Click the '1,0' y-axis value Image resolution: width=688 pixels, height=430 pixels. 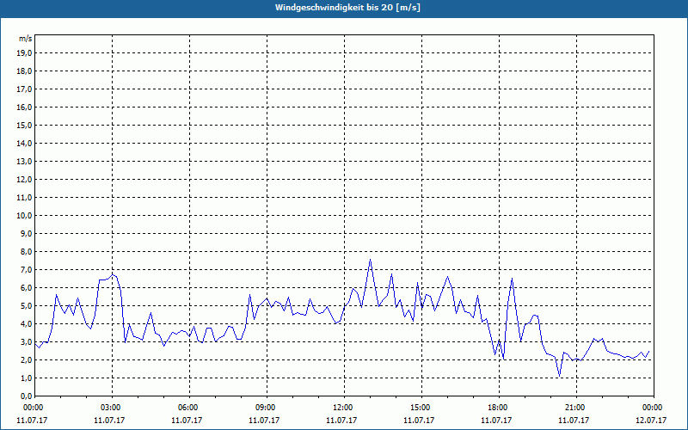tap(26, 378)
